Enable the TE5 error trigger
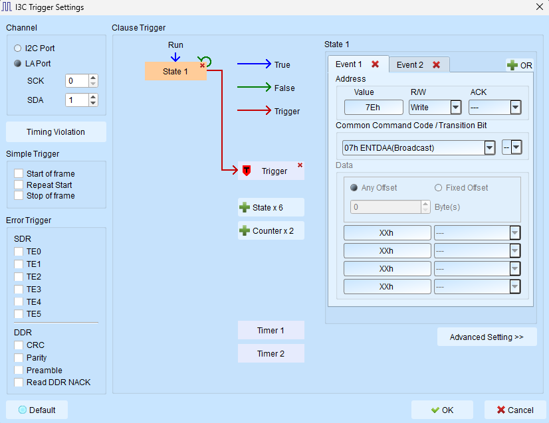The height and width of the screenshot is (423, 549). click(19, 314)
